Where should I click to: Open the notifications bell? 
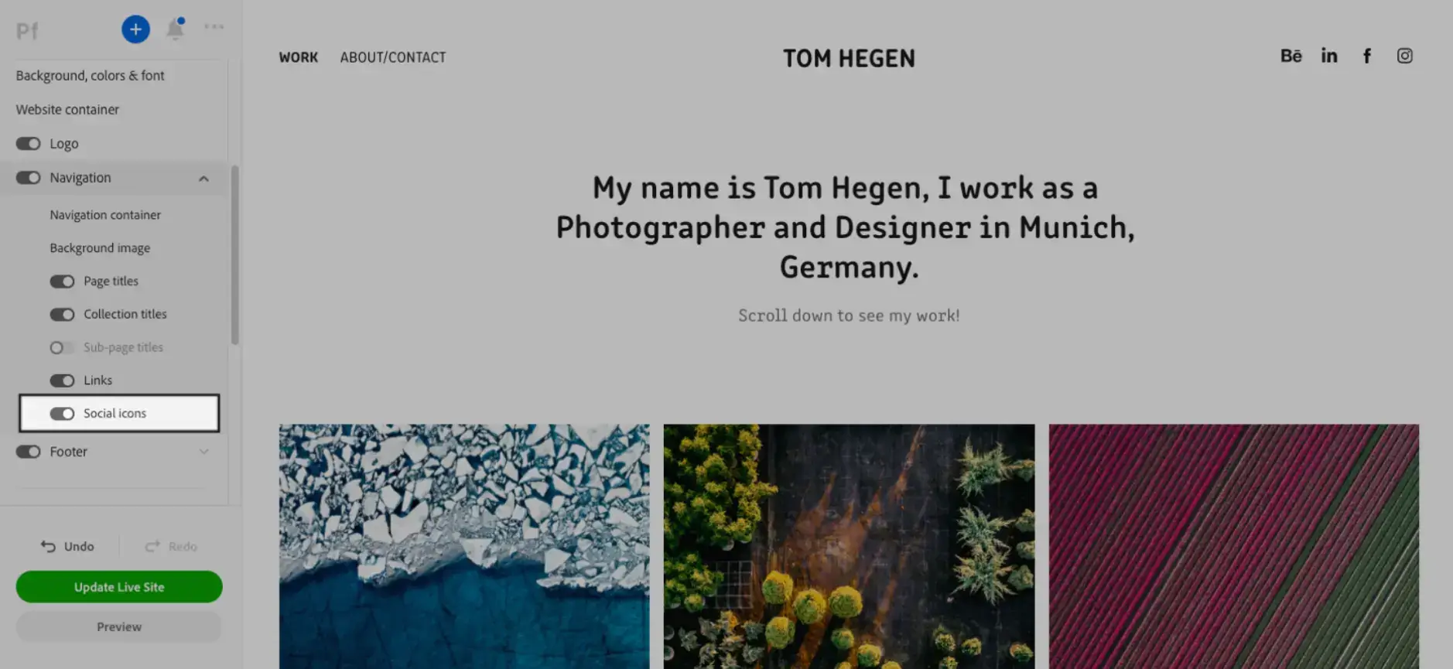coord(176,29)
